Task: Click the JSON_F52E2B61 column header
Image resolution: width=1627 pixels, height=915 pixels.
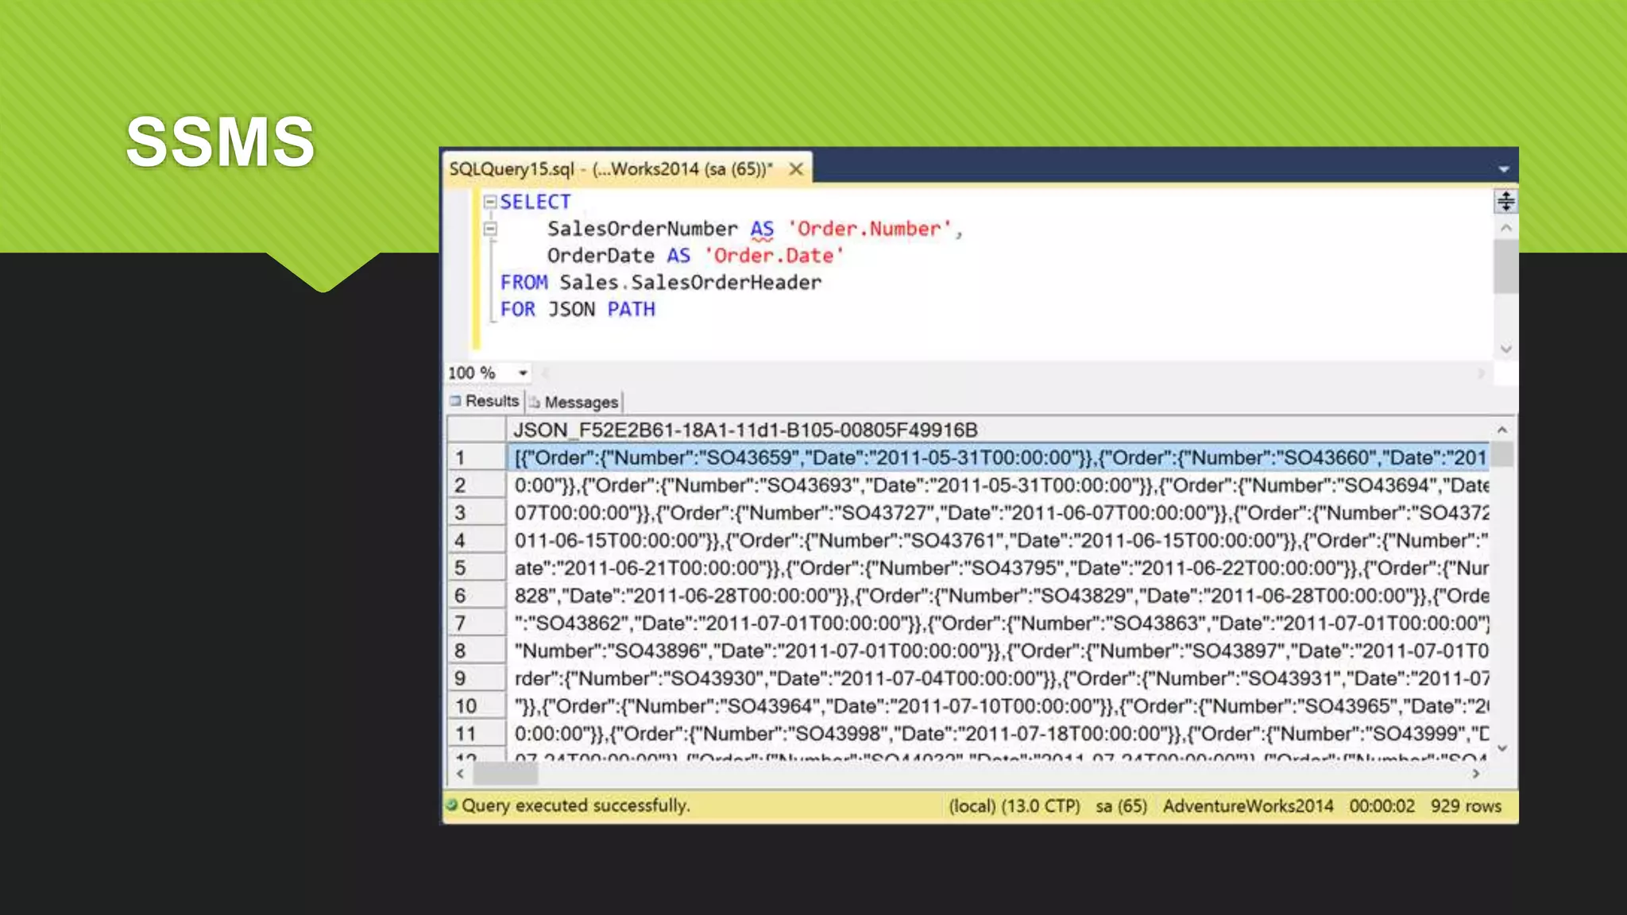Action: pyautogui.click(x=744, y=430)
